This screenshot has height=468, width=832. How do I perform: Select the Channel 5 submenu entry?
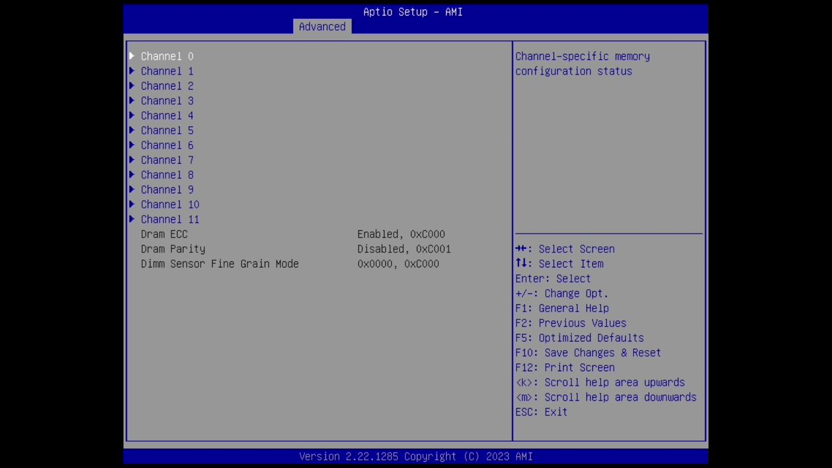[167, 131]
